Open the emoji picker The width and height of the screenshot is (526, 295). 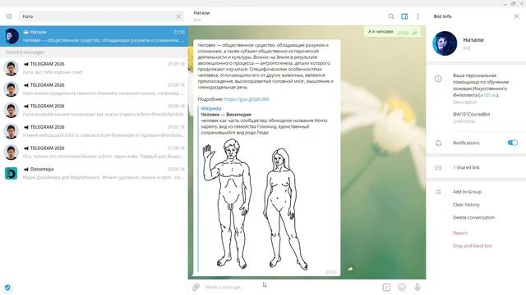click(x=402, y=287)
